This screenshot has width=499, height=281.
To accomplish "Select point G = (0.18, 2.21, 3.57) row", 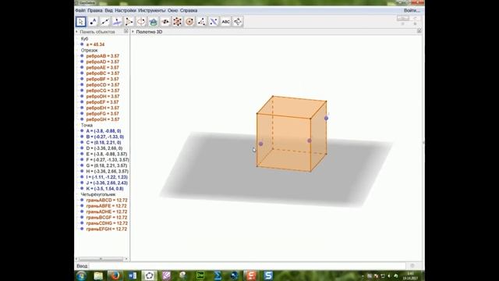I will click(x=107, y=165).
